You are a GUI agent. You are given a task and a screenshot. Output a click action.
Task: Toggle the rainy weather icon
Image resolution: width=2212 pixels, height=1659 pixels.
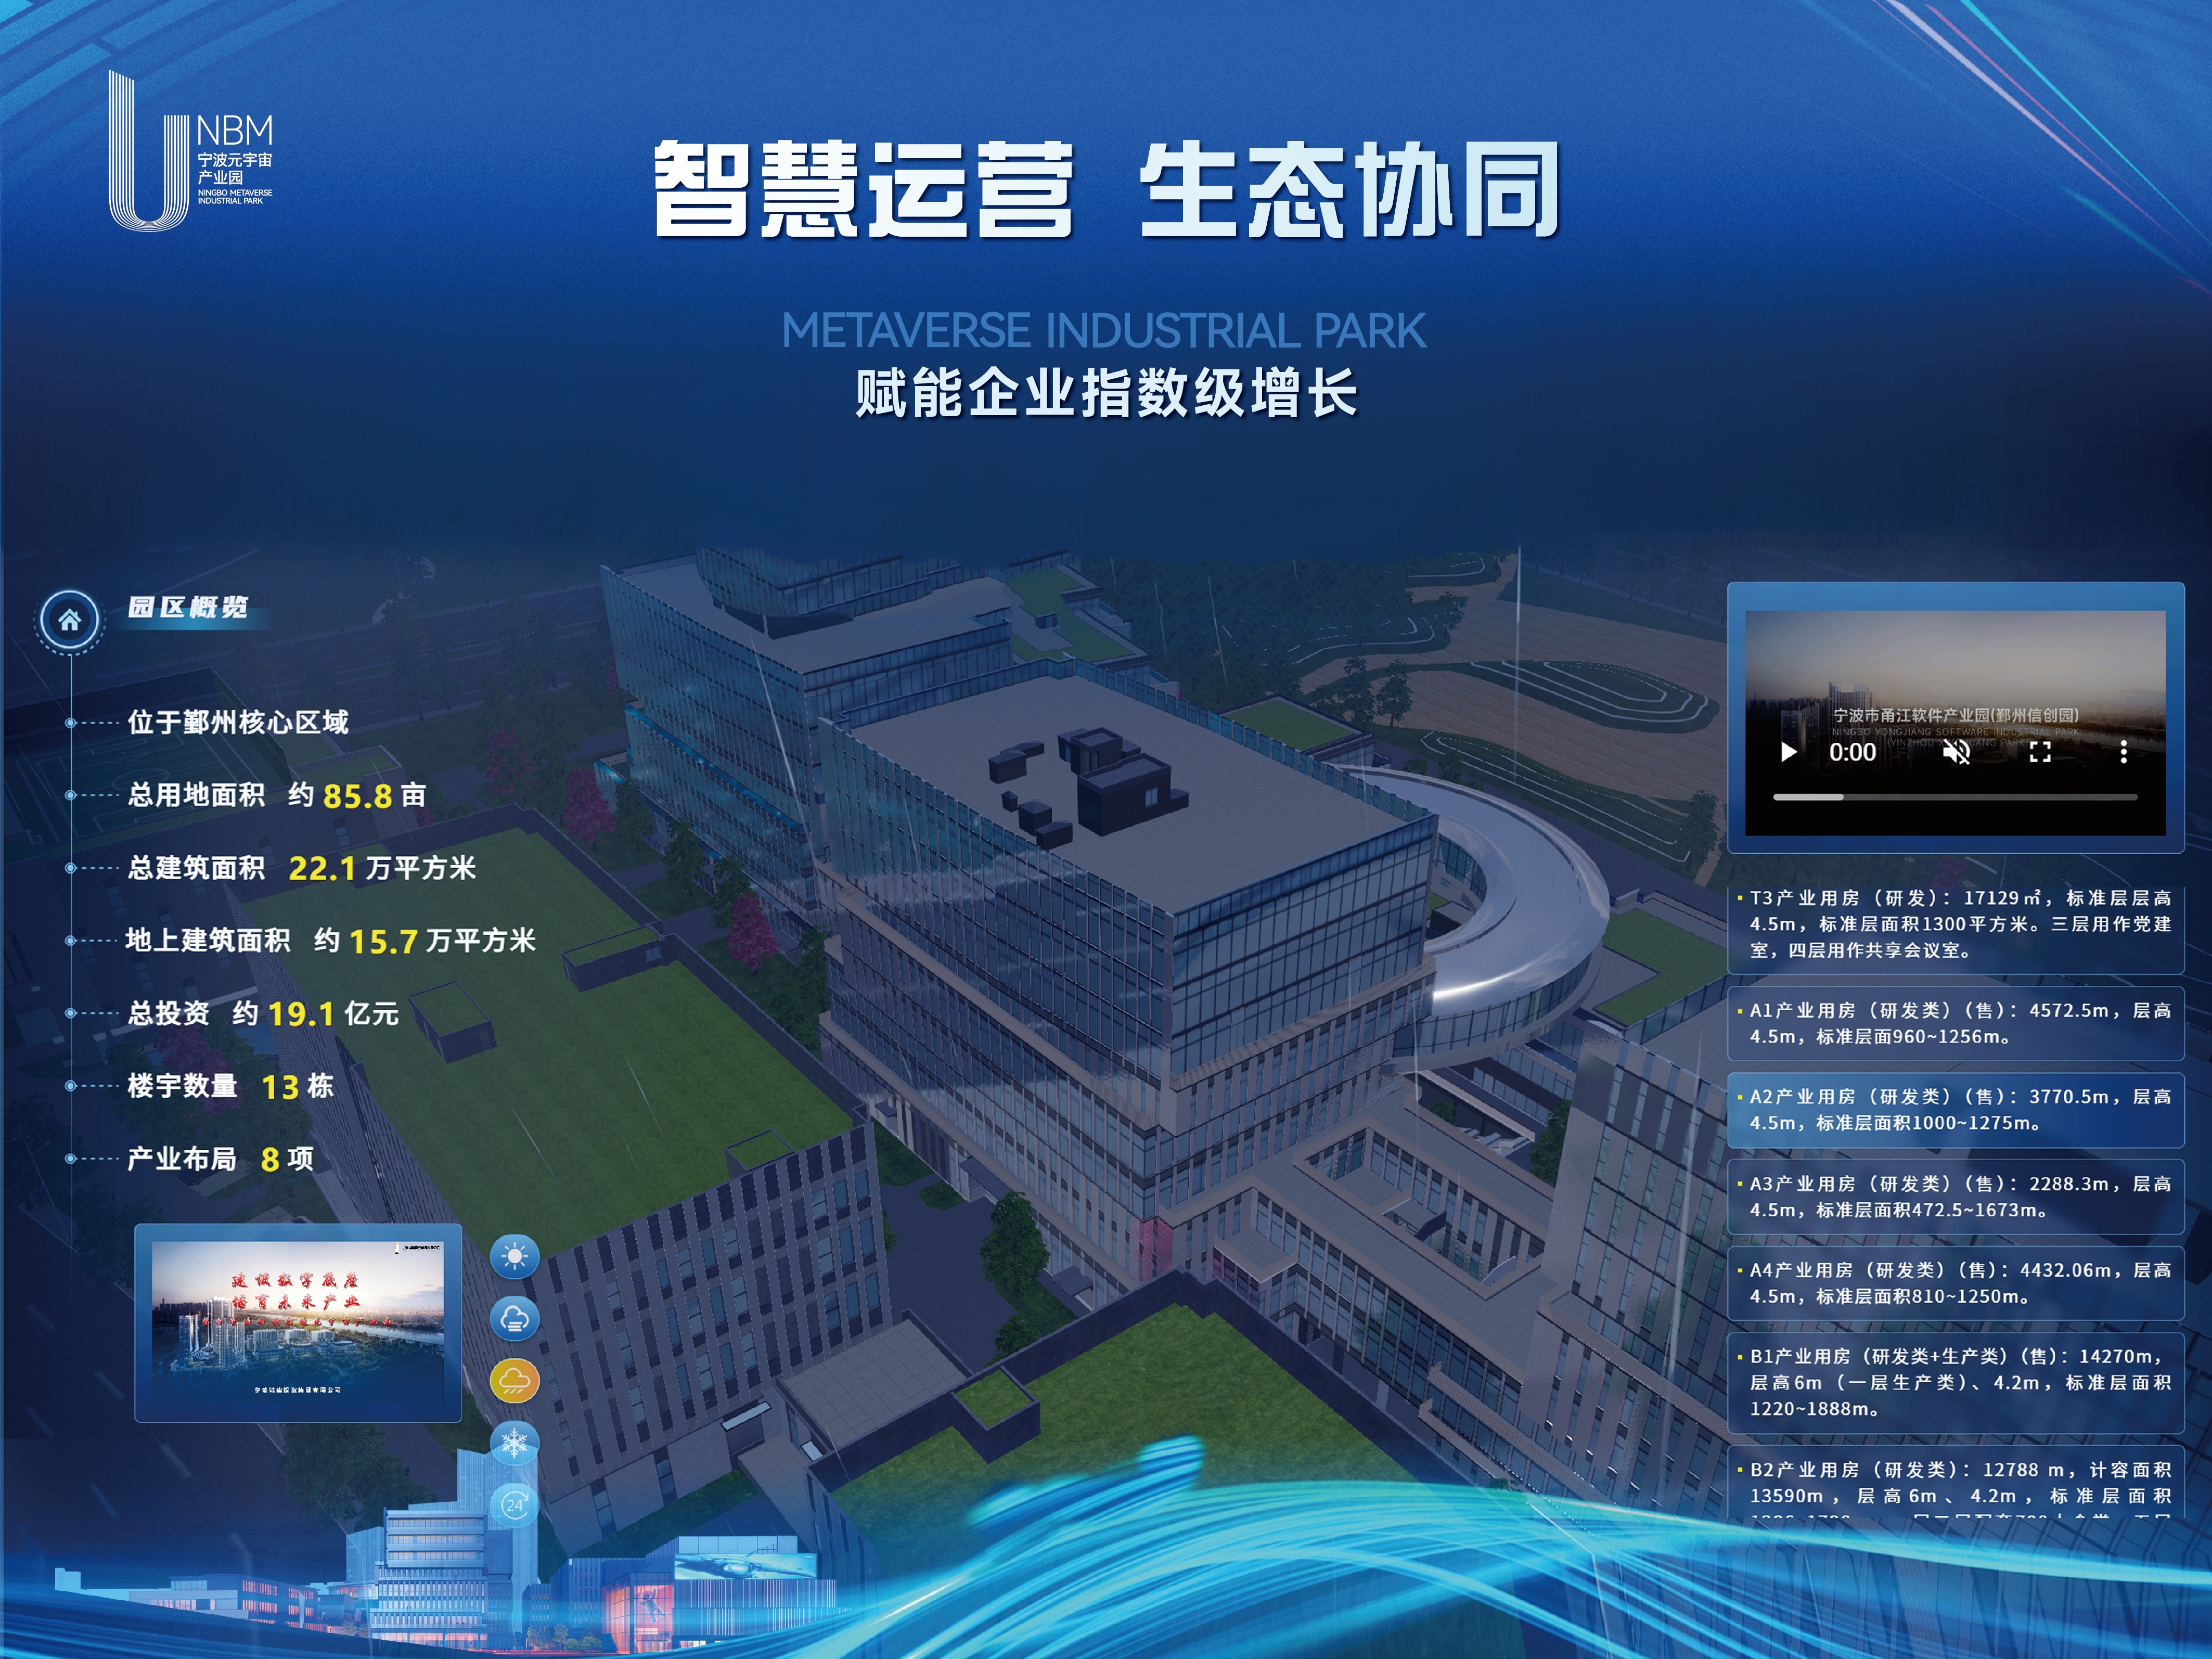[x=514, y=1381]
